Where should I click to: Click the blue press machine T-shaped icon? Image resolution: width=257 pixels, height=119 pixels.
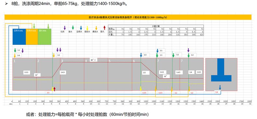pyautogui.click(x=221, y=70)
